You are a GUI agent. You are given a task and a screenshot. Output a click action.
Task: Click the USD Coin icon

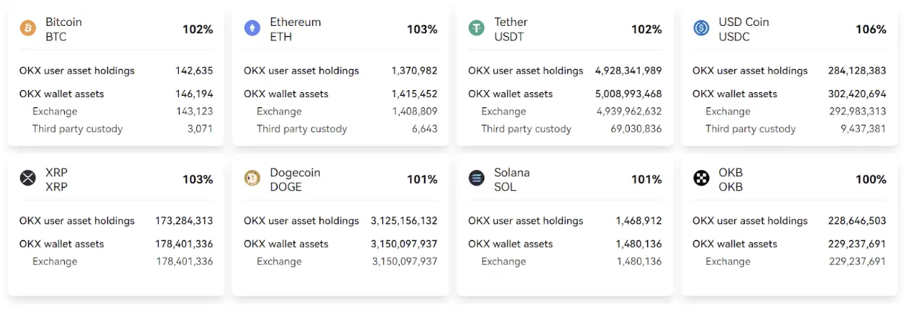tap(701, 29)
